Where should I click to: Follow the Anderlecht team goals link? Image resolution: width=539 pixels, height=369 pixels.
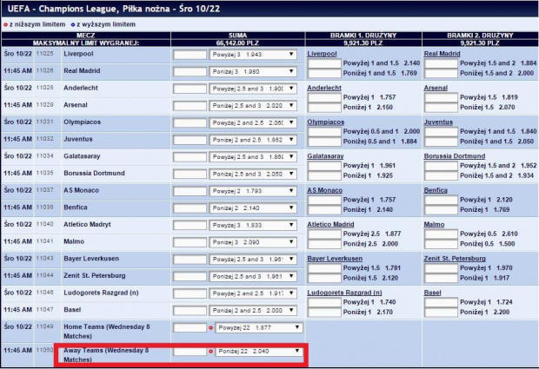coord(324,88)
